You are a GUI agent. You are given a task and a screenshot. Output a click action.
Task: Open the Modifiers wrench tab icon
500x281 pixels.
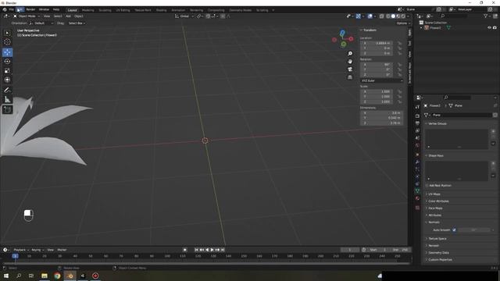(x=417, y=162)
